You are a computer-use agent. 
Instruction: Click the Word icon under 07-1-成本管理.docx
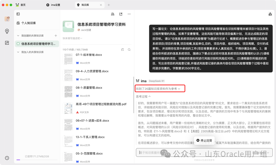(77, 63)
